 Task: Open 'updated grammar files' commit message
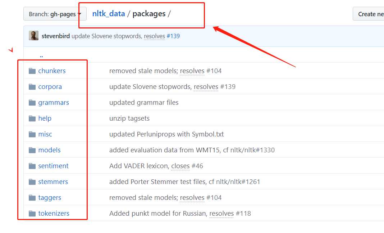point(144,103)
